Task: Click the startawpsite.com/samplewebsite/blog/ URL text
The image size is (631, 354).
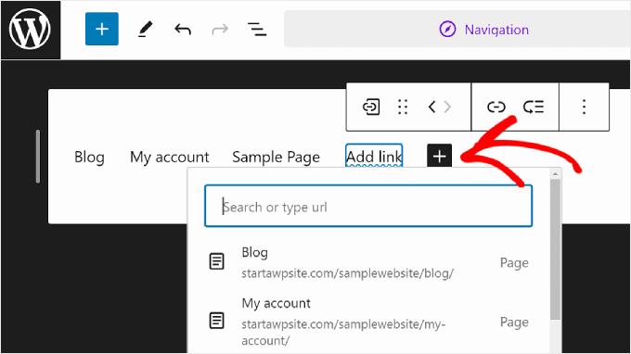Action: 348,273
